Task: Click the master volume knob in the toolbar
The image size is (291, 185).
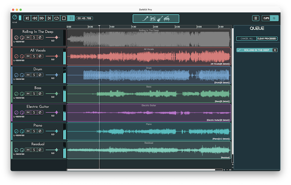Action: click(x=15, y=17)
